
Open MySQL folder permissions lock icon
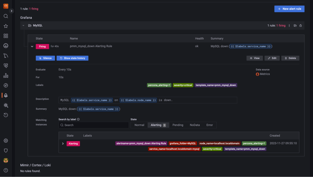[x=300, y=26]
